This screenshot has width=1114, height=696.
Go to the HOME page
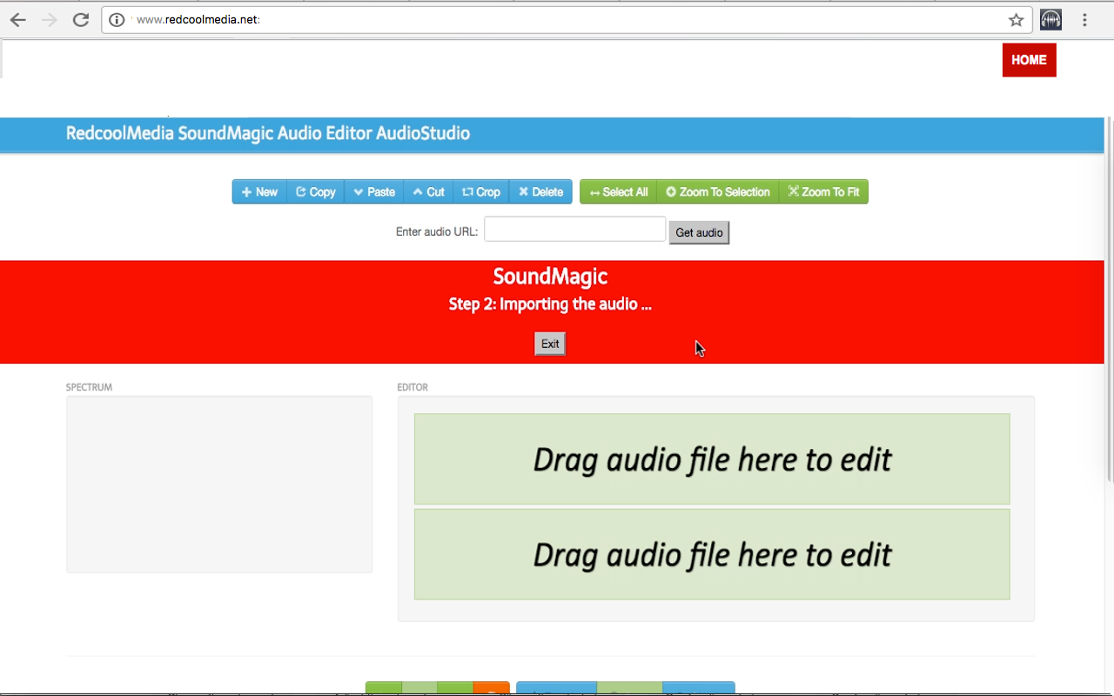pos(1029,60)
